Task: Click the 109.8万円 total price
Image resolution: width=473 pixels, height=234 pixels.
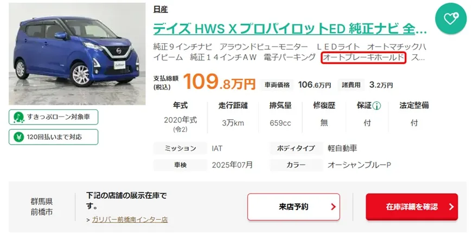Action: (x=219, y=82)
